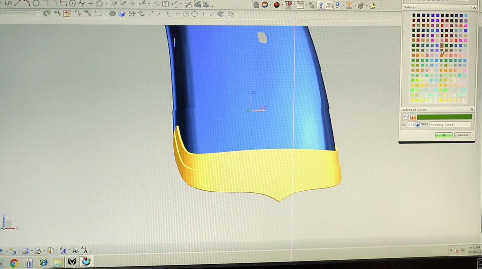482x269 pixels.
Task: Click the Point plus-sign tool
Action: (x=90, y=3)
